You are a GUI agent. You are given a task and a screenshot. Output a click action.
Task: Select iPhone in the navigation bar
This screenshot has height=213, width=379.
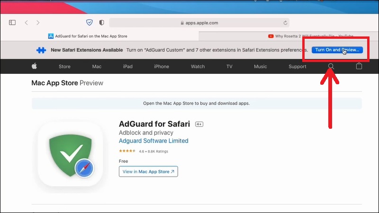(x=162, y=66)
